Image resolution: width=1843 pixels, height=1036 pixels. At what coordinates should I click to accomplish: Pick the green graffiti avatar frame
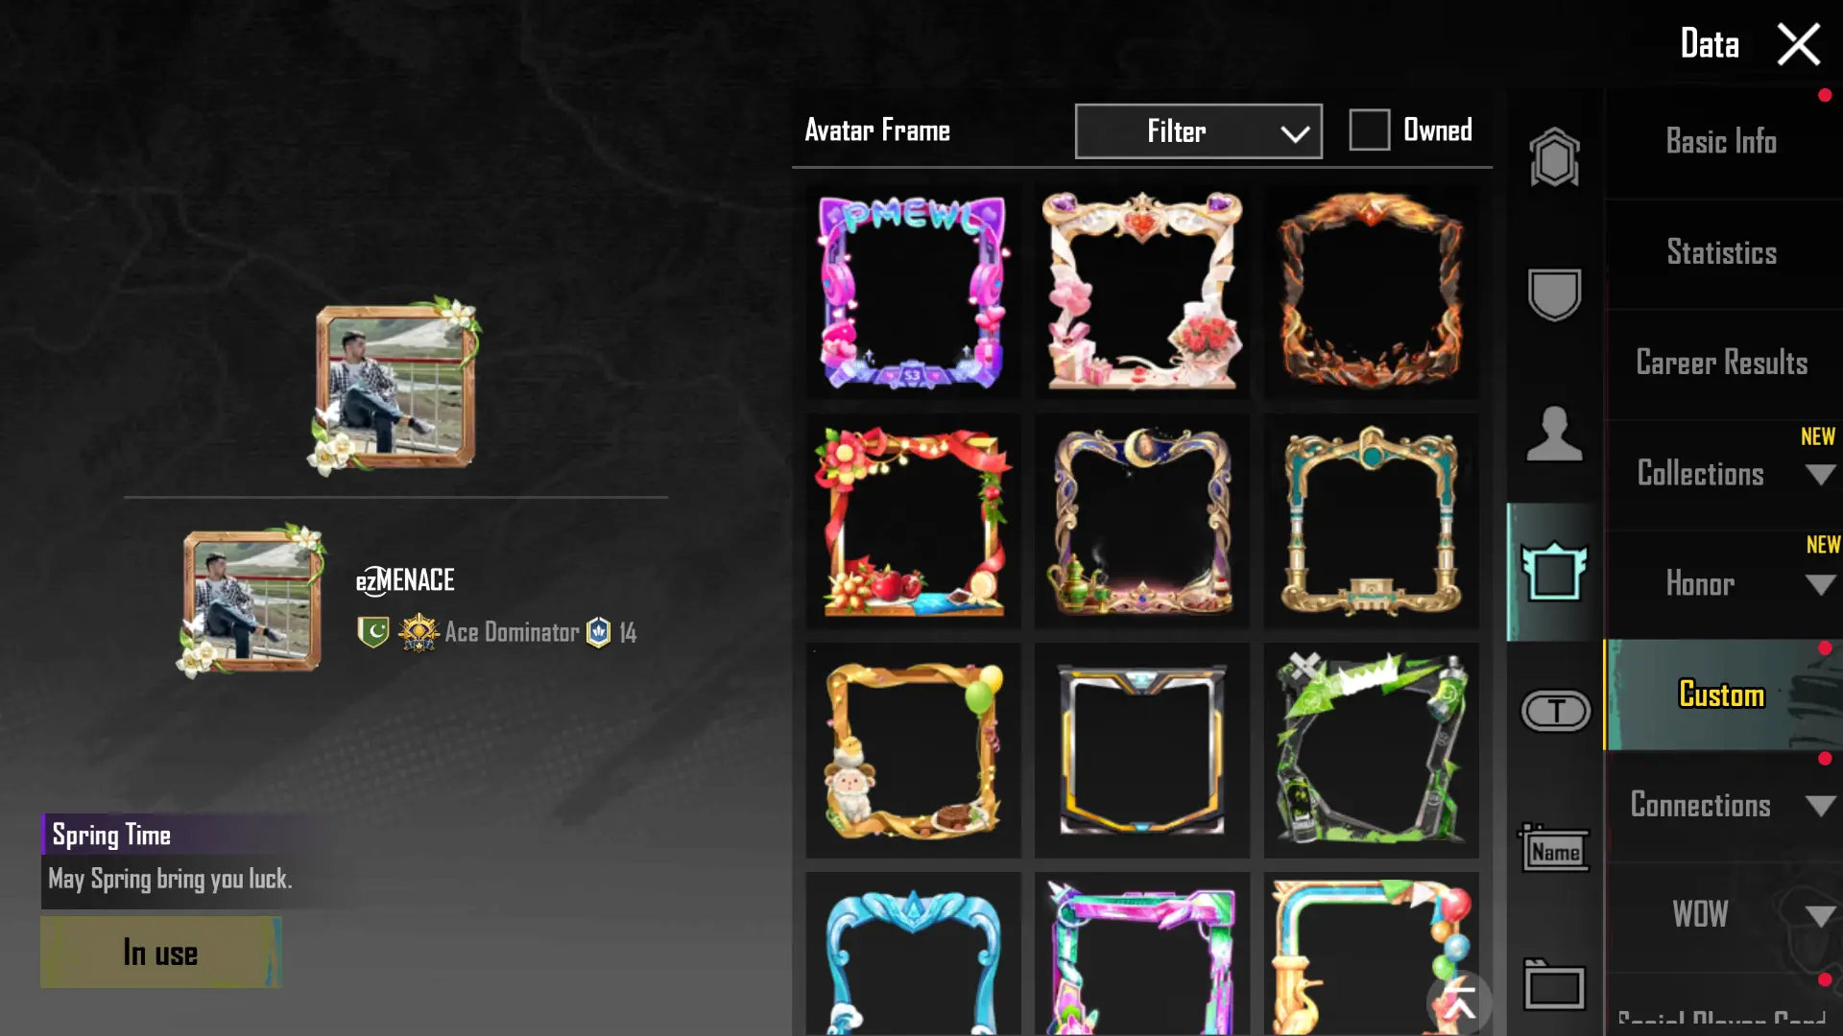pyautogui.click(x=1372, y=750)
